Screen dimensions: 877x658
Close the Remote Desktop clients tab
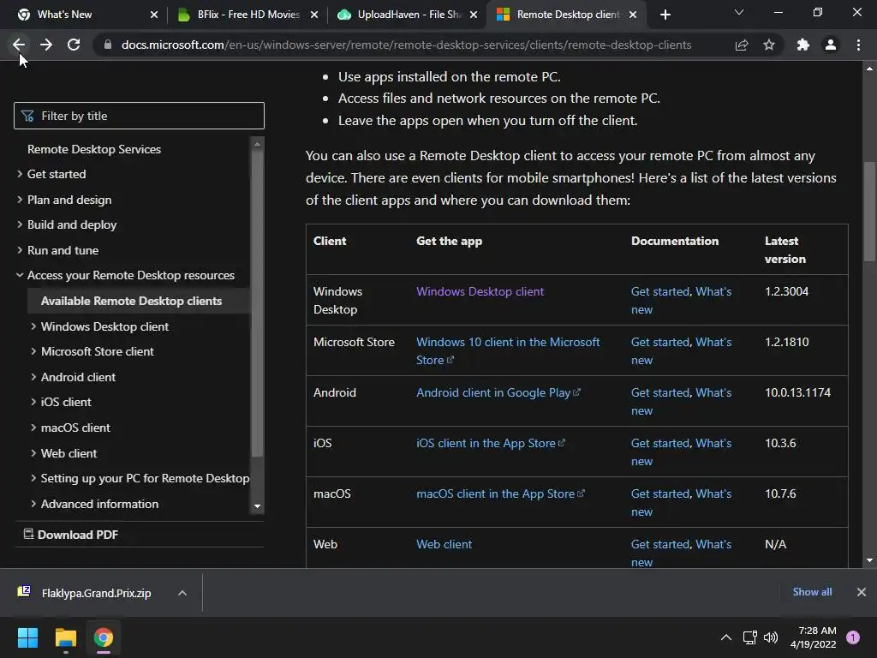[633, 15]
